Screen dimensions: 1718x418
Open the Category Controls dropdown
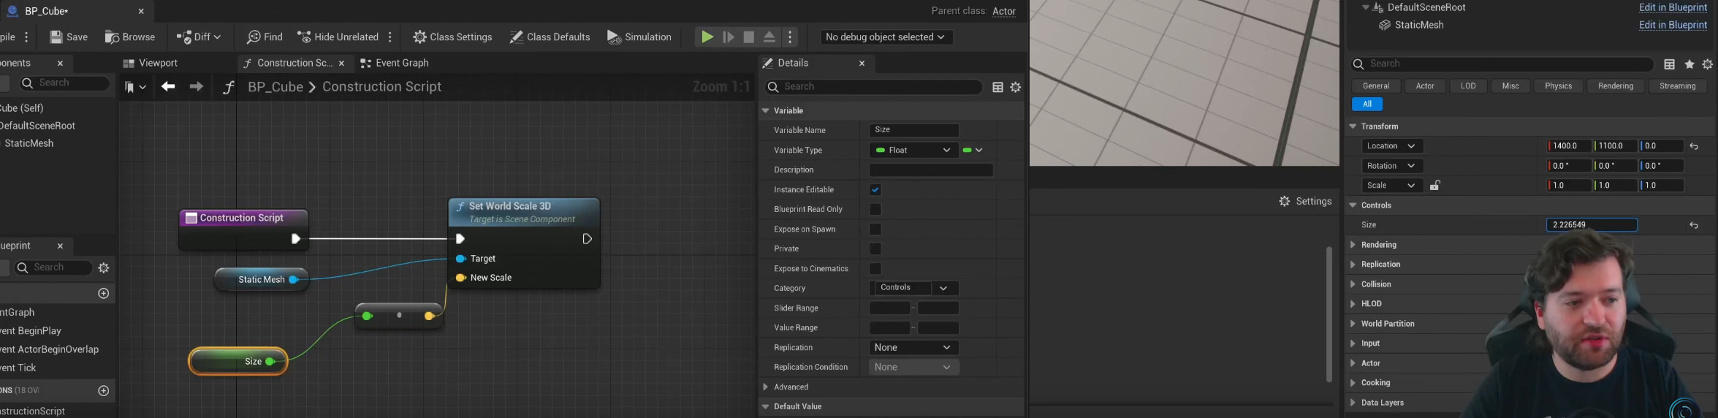point(943,289)
